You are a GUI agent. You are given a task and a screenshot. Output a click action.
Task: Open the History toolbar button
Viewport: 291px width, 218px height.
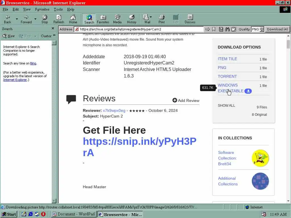click(132, 19)
